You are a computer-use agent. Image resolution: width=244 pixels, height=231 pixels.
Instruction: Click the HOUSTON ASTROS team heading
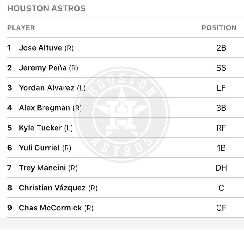coord(46,8)
